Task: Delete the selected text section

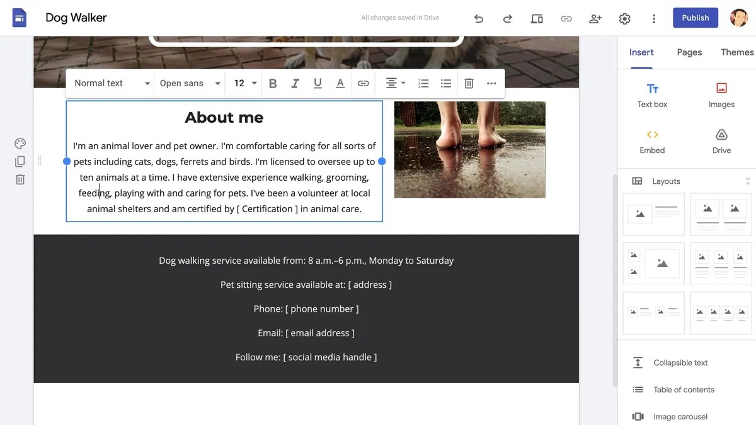Action: pyautogui.click(x=469, y=82)
